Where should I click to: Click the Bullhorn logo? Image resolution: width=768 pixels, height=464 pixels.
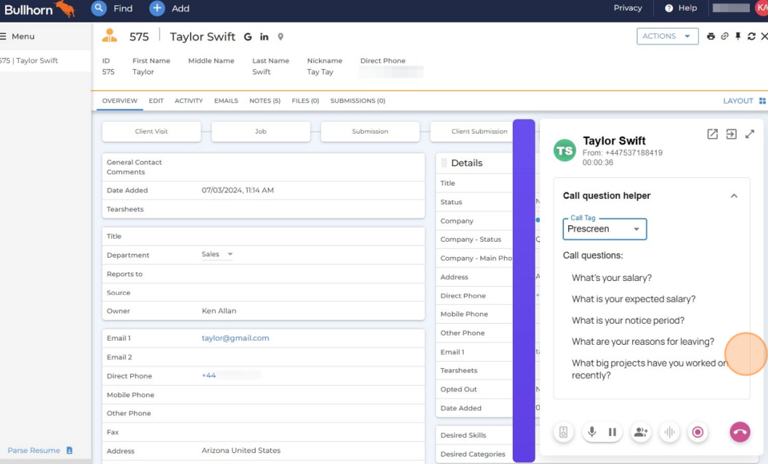40,9
